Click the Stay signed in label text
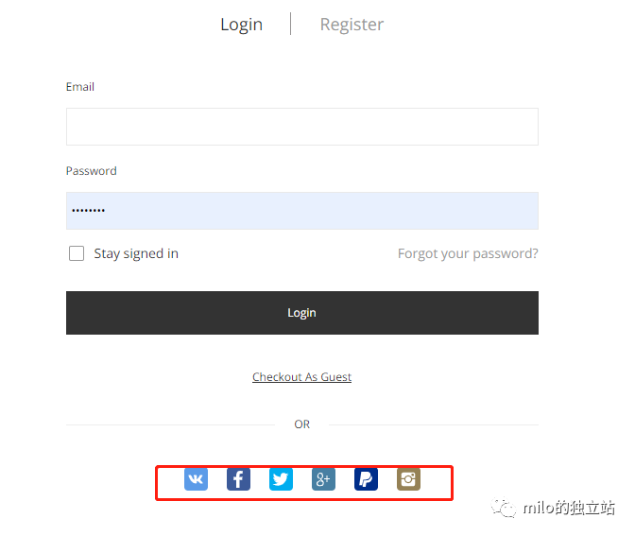Screen dimensions: 635x536 pyautogui.click(x=136, y=253)
